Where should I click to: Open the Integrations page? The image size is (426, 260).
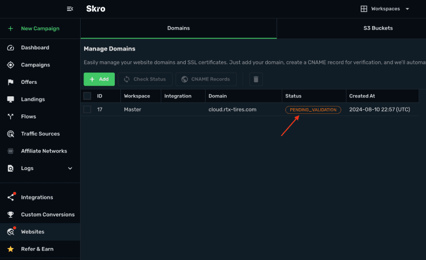click(37, 198)
